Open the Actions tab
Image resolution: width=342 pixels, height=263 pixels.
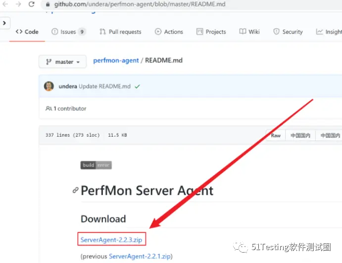coord(169,32)
